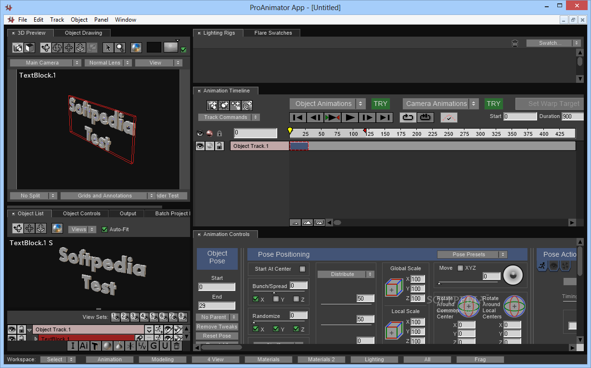Select the four-arrow pan tool in 3D Preview
Image resolution: width=591 pixels, height=368 pixels.
[x=69, y=48]
